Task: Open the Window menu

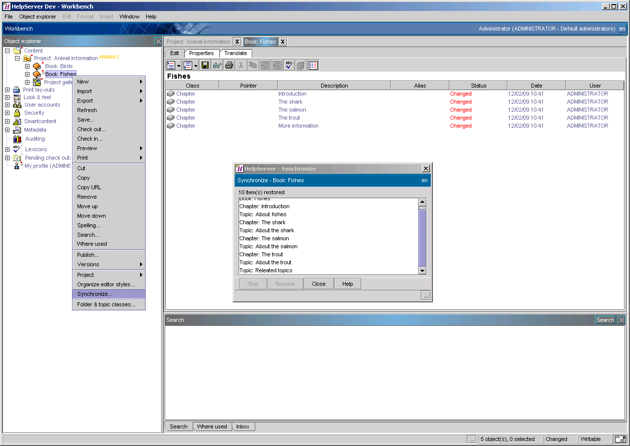Action: (130, 17)
